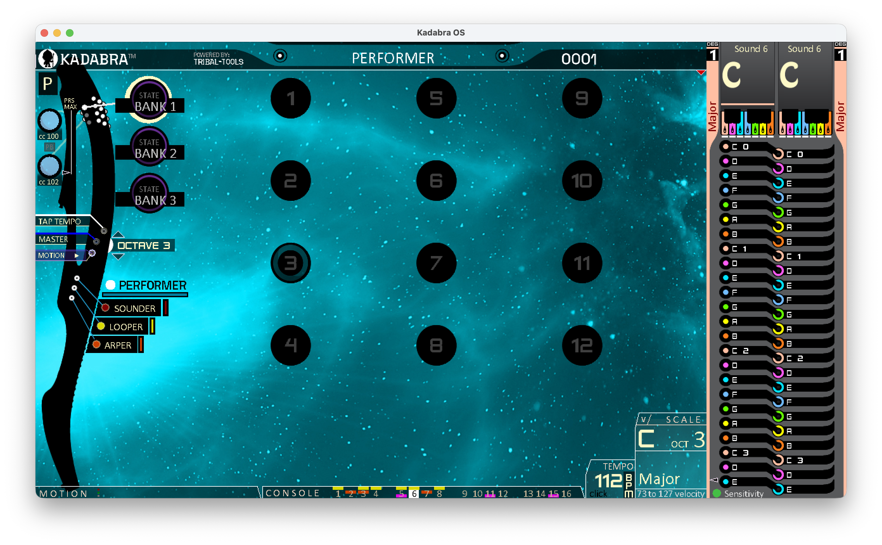Toggle the metronome click
Screen dimensions: 882x545
pyautogui.click(x=598, y=493)
